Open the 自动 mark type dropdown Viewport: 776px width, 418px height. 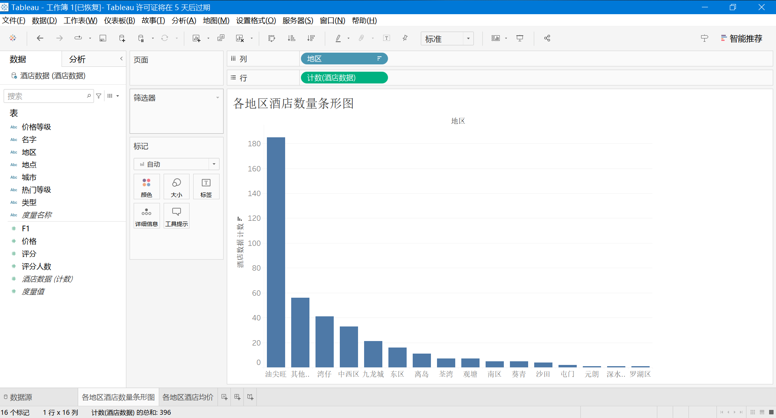177,164
